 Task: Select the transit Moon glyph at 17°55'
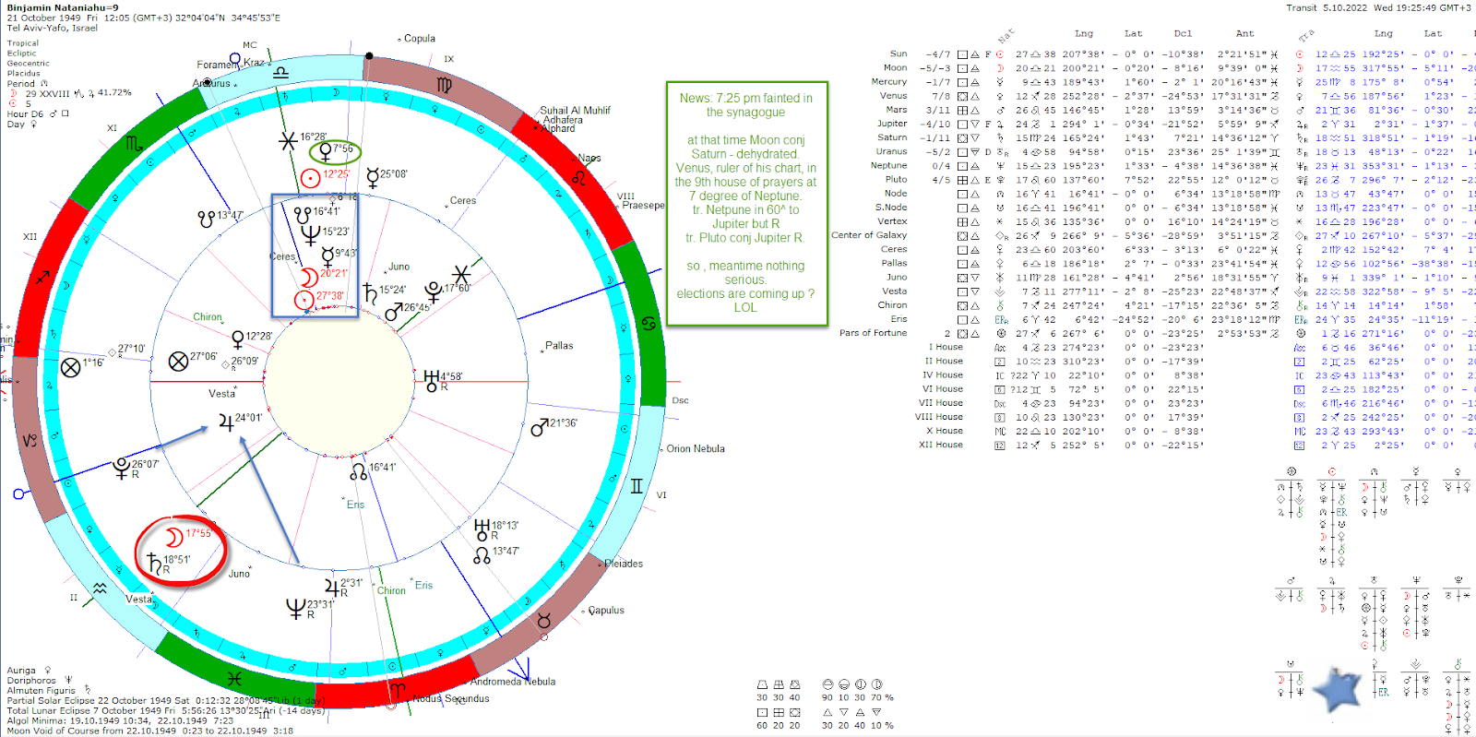coord(174,537)
